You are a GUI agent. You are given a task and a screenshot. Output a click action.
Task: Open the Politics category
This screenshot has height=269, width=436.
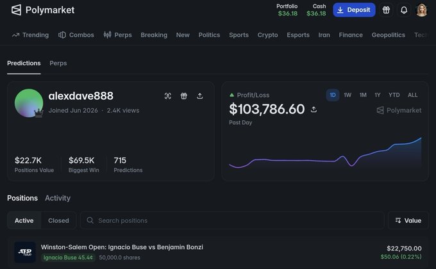pos(209,35)
